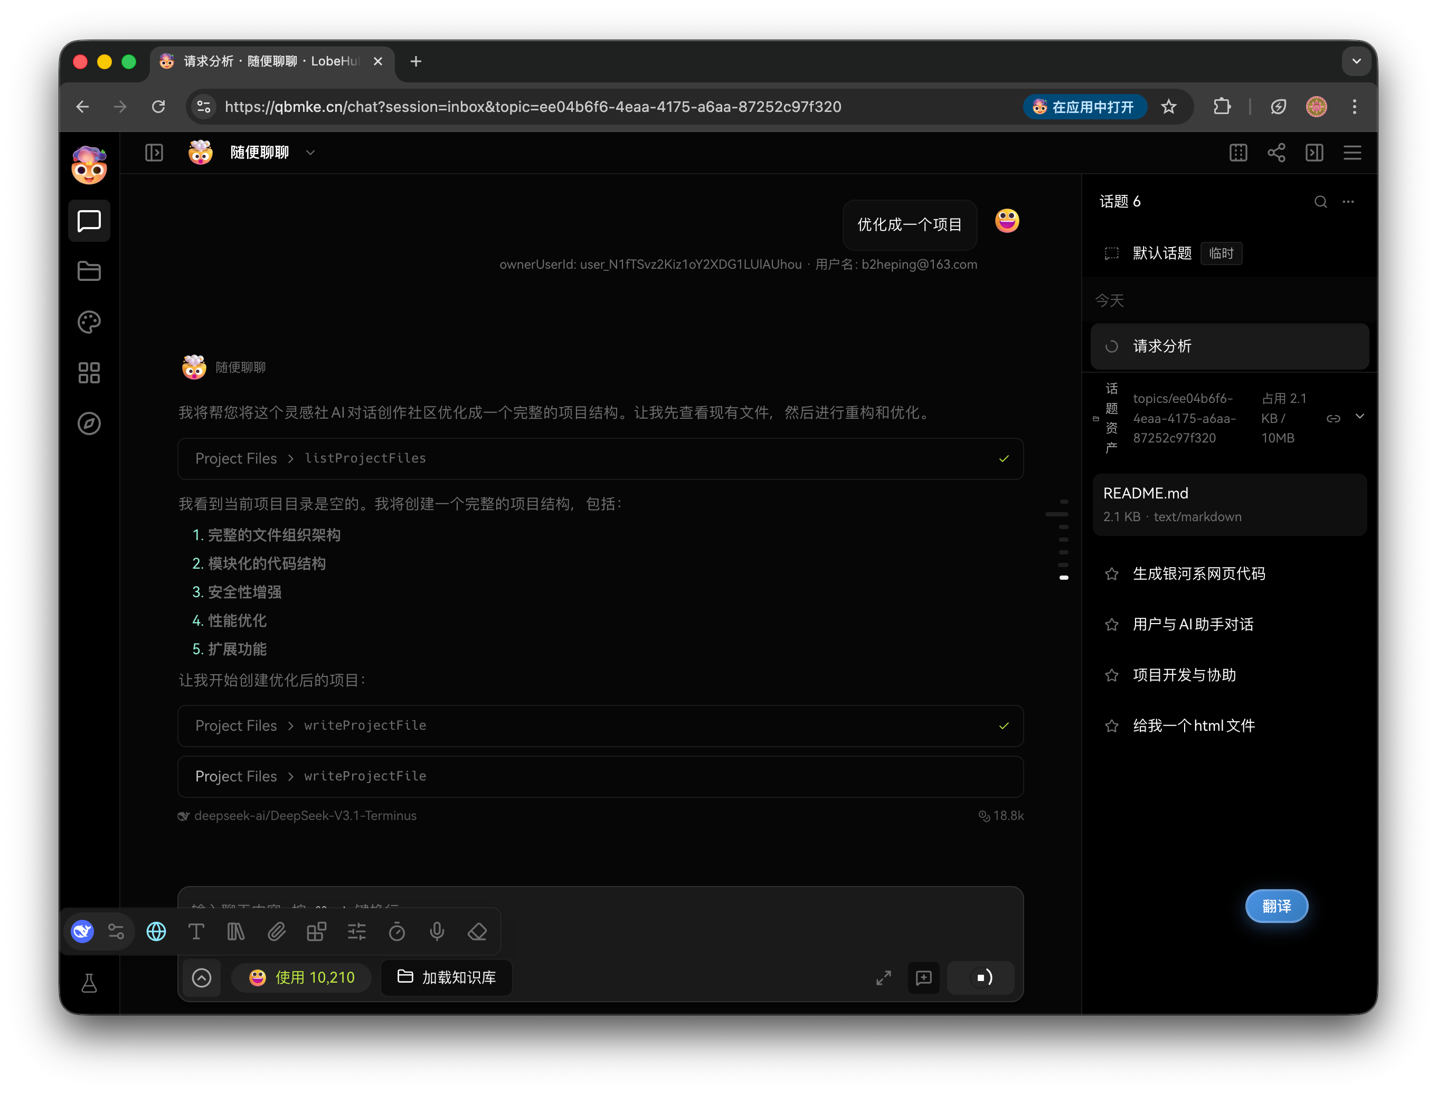Open the painting palette panel in sidebar
This screenshot has height=1093, width=1437.
89,322
